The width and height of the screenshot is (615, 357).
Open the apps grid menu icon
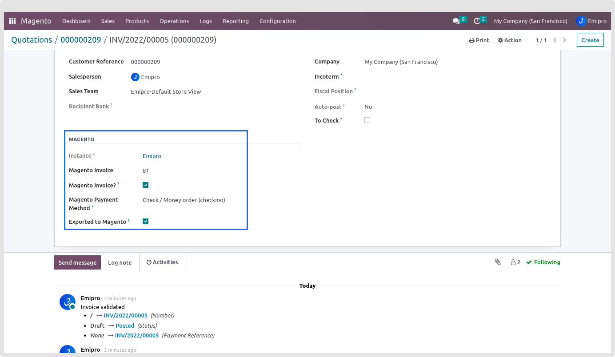(x=12, y=21)
